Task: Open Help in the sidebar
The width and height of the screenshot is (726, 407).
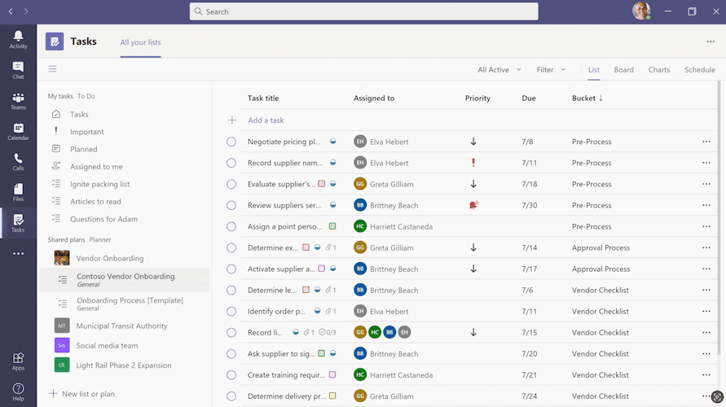Action: click(x=18, y=392)
